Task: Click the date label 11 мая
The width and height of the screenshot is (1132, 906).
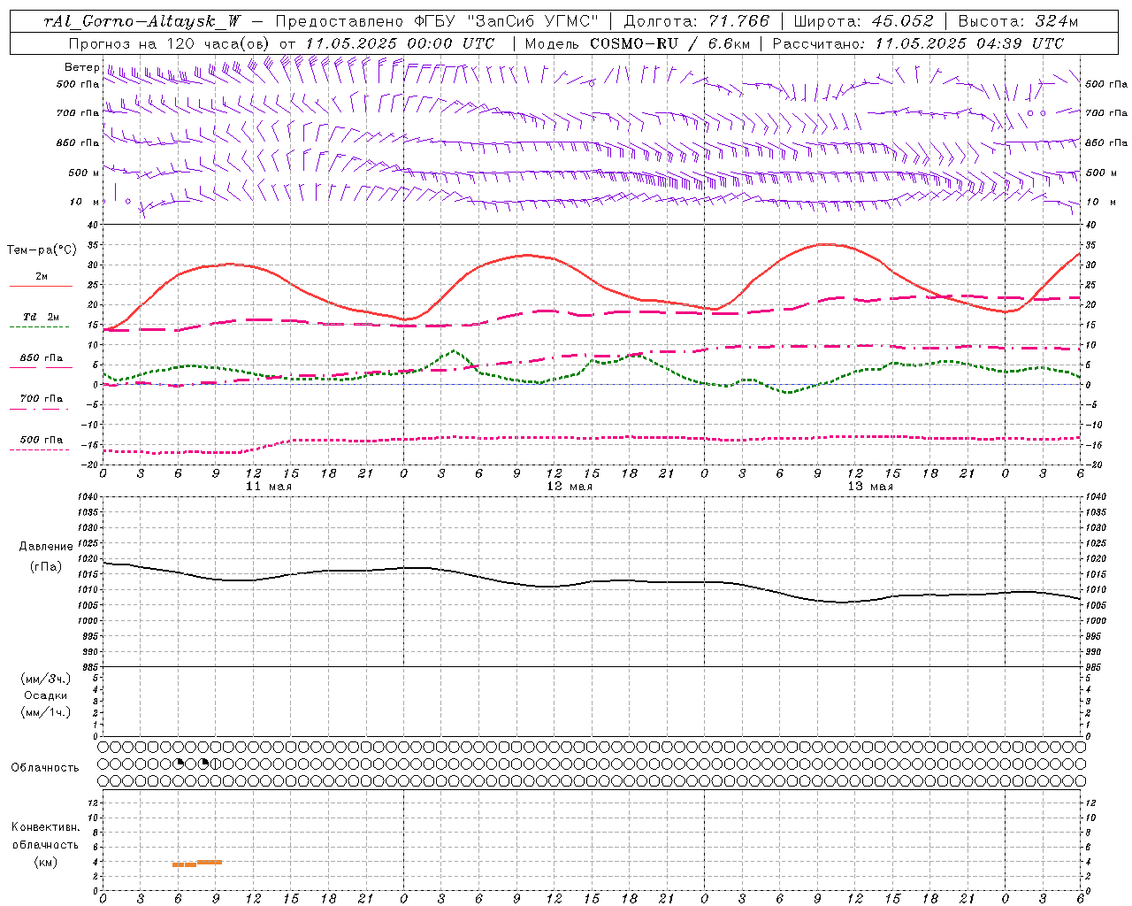Action: tap(268, 487)
